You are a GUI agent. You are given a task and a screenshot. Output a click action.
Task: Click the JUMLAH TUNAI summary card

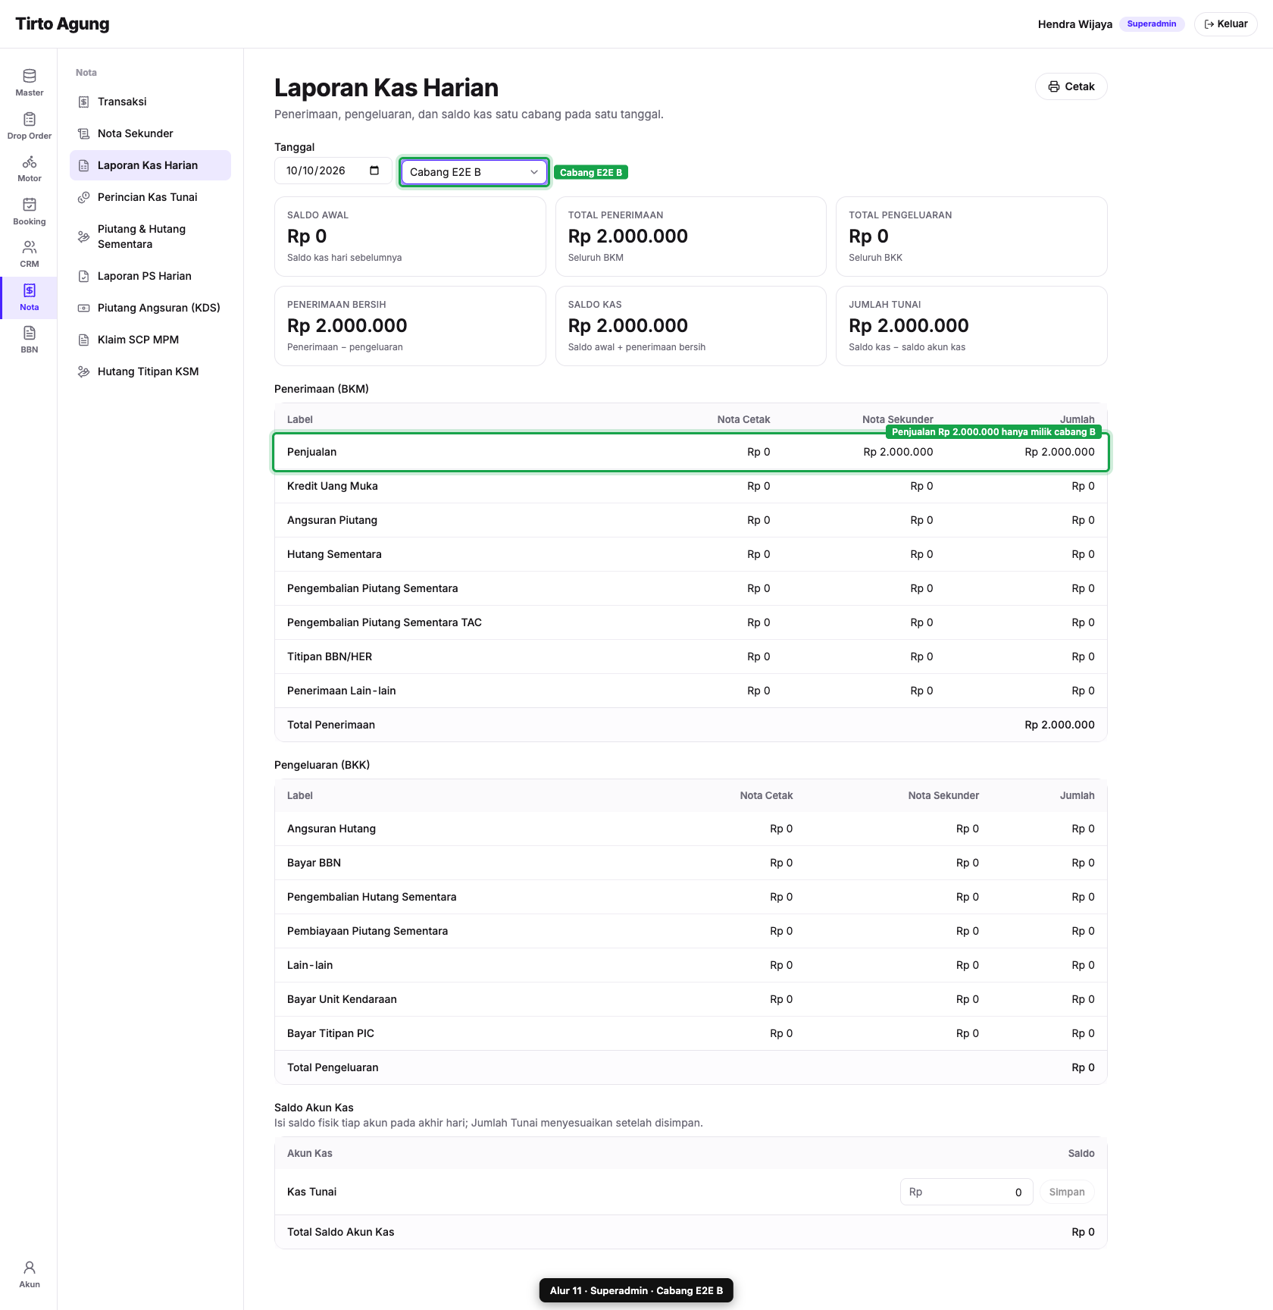(971, 326)
